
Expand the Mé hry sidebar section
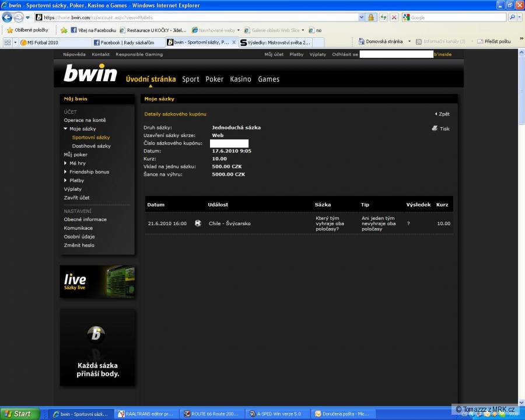[65, 163]
